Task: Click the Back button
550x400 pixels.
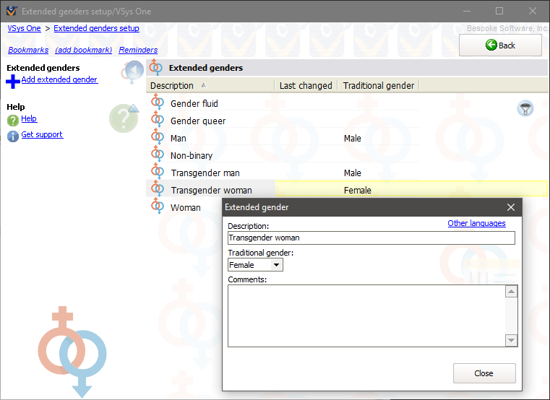Action: pos(500,45)
